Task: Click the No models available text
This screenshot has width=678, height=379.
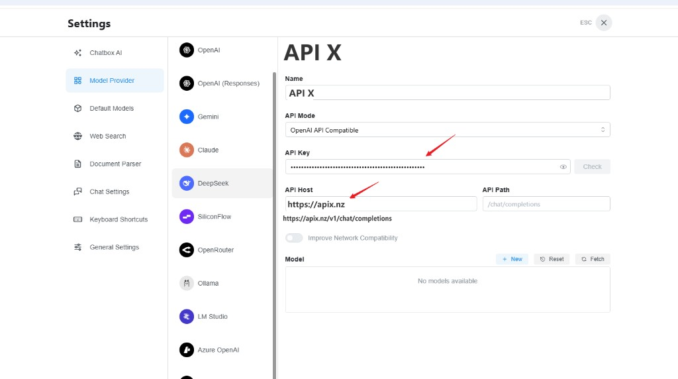Action: point(448,281)
